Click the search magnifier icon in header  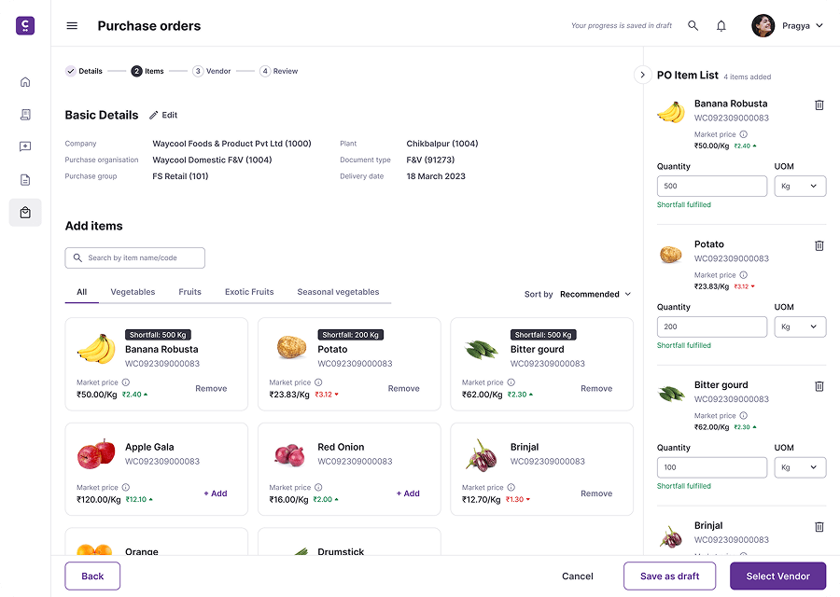point(693,26)
